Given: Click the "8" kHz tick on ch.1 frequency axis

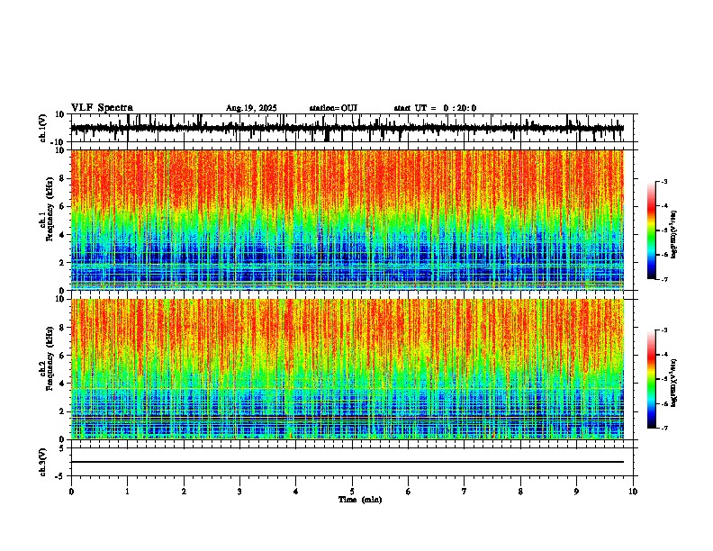Looking at the screenshot, I should click(63, 178).
